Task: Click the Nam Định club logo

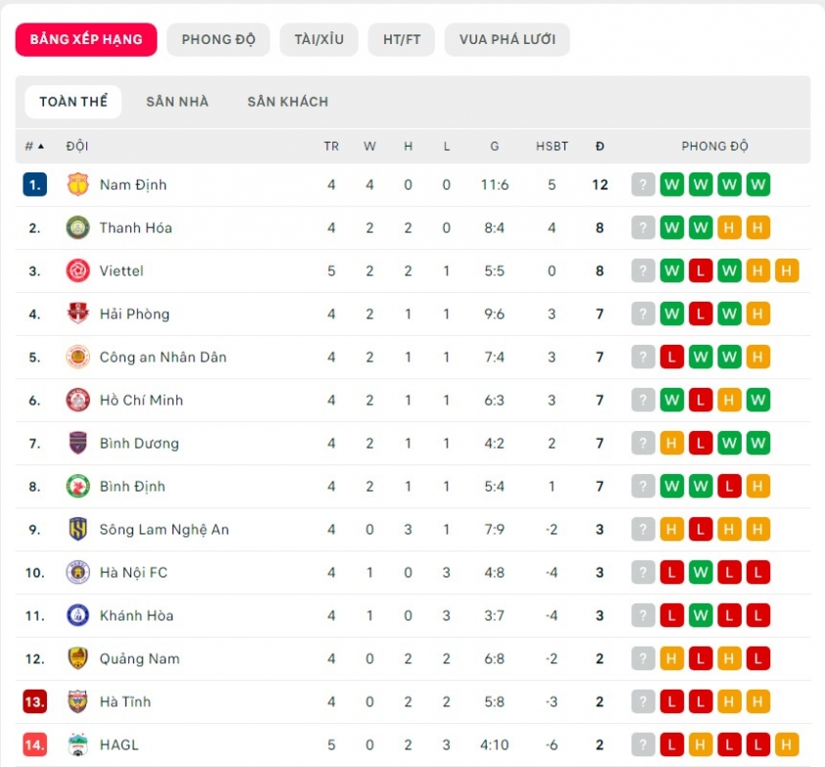Action: (x=77, y=184)
